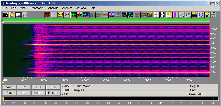Click the Out zoom button
Screen dimensions: 221x106
(38, 87)
